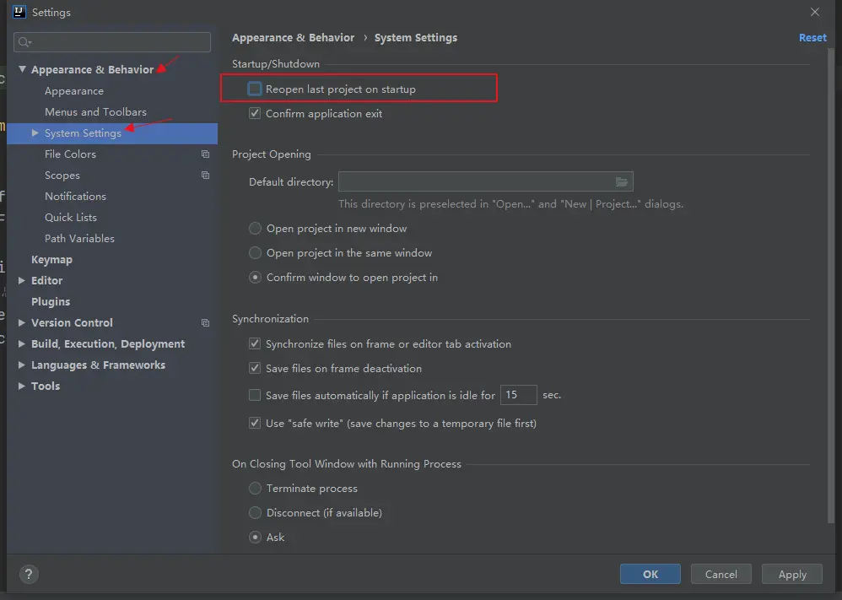Expand Version Control arrow
Viewport: 842px width, 600px height.
(x=21, y=323)
